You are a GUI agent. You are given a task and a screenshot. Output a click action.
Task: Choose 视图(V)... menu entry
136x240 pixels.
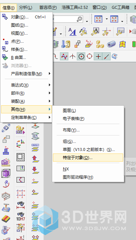[x=26, y=33]
